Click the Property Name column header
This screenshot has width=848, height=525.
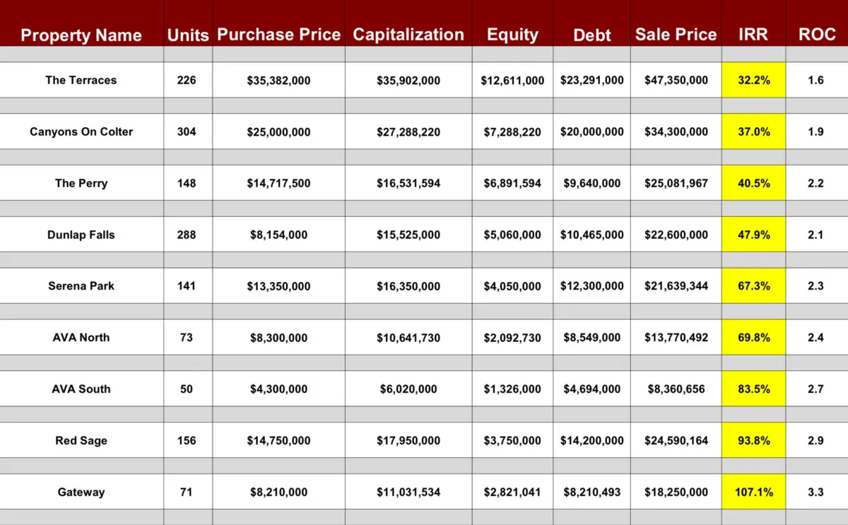(x=81, y=35)
